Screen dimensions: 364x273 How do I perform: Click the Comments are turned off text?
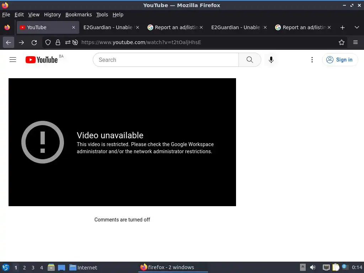coord(122,220)
